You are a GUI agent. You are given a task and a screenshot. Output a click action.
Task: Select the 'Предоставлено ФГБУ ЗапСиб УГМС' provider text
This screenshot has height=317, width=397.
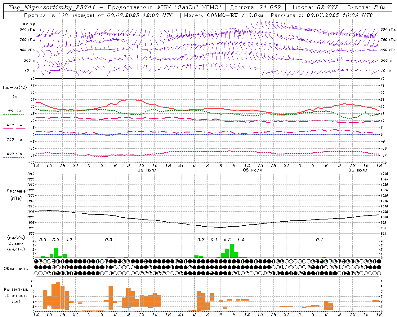tap(165, 7)
